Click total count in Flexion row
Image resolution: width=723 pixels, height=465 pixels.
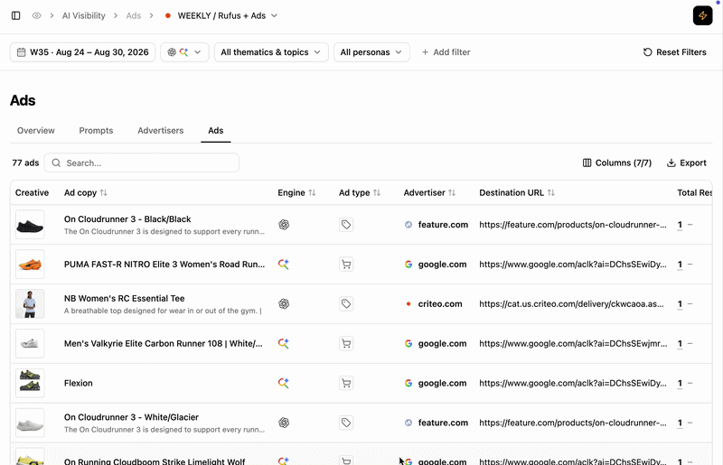pyautogui.click(x=680, y=383)
